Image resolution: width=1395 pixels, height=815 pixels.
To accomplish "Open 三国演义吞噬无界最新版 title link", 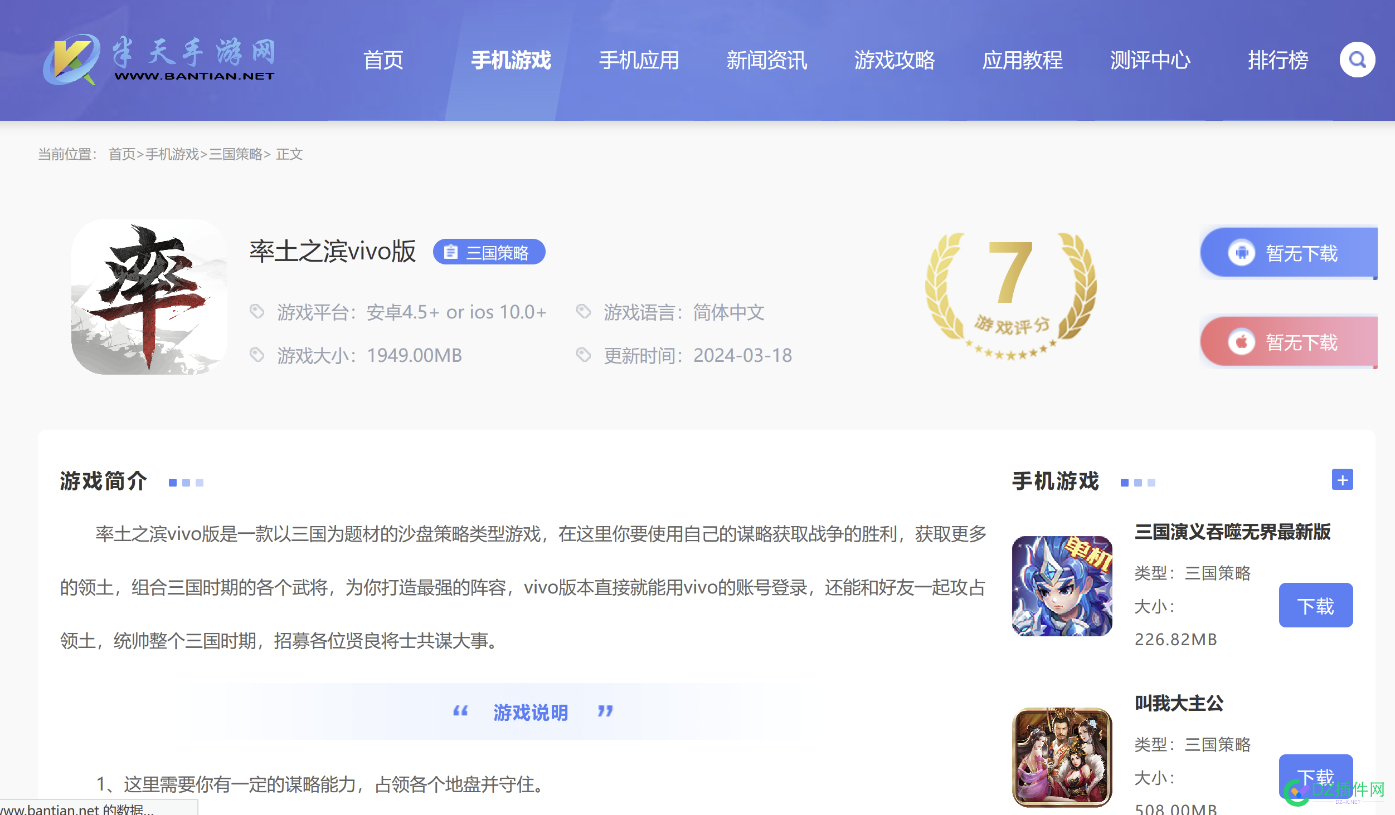I will tap(1233, 532).
